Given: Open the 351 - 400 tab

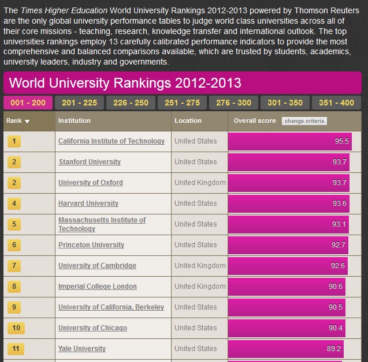Looking at the screenshot, I should [x=336, y=103].
